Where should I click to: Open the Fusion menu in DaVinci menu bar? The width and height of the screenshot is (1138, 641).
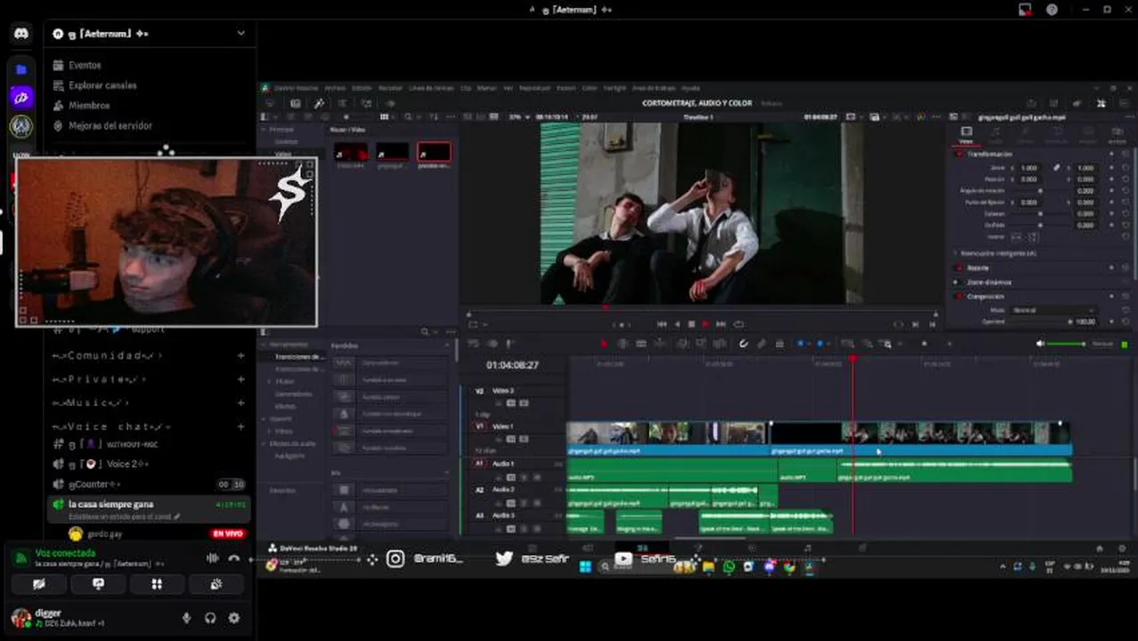click(565, 88)
